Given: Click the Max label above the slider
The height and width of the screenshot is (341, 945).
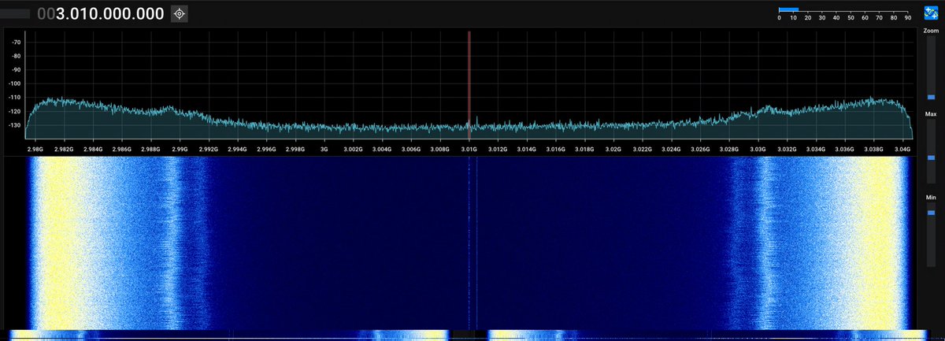Looking at the screenshot, I should pos(931,114).
